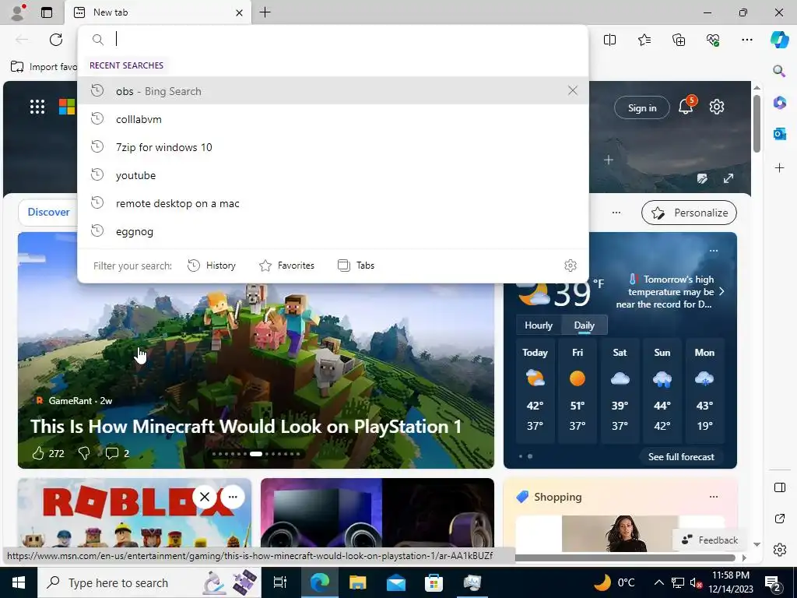Select the New tab browser tab
The height and width of the screenshot is (598, 797).
[x=157, y=12]
